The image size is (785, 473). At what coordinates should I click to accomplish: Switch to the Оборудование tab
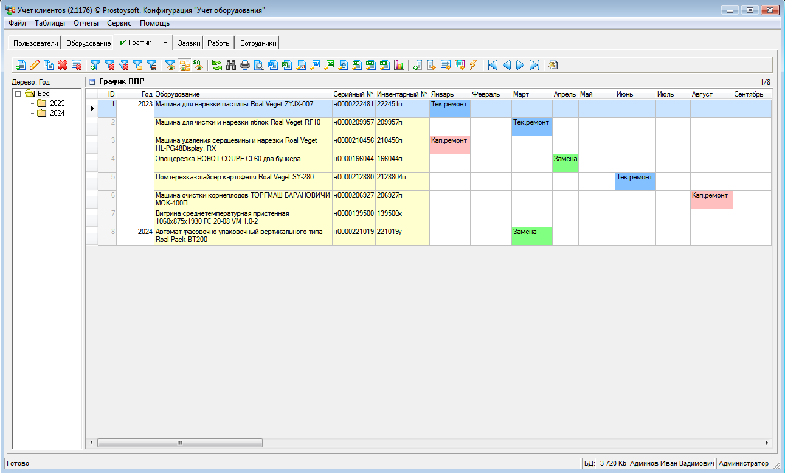pyautogui.click(x=88, y=43)
